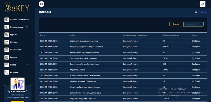Click the Доходы page title
This screenshot has width=211, height=102.
coord(45,12)
